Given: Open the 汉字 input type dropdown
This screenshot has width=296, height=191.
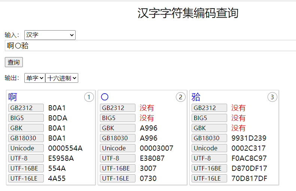Looking at the screenshot, I should point(50,35).
